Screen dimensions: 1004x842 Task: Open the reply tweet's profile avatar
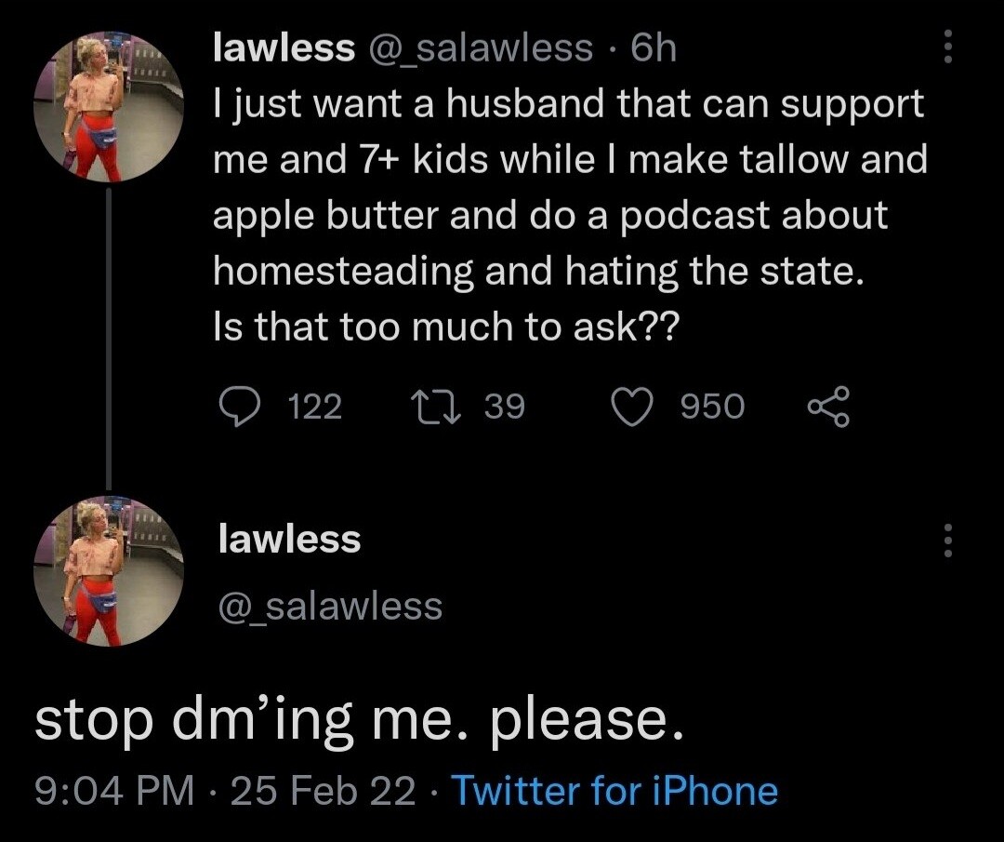click(x=108, y=571)
